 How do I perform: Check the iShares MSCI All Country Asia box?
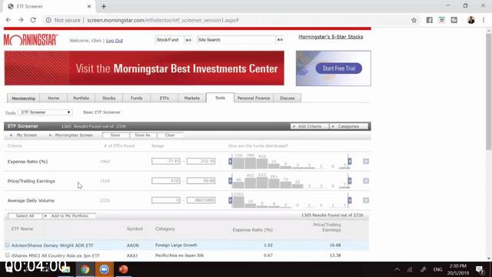(x=8, y=255)
